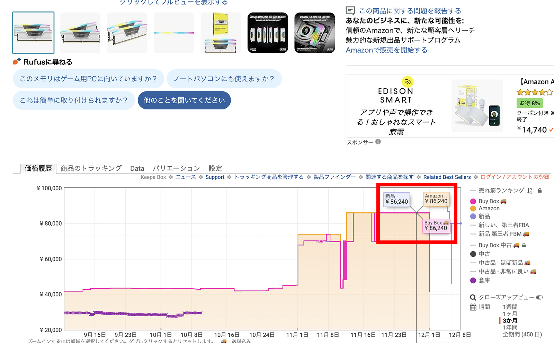Click the lock icon beside 売れ筋ランキング
The height and width of the screenshot is (343, 554).
point(539,191)
